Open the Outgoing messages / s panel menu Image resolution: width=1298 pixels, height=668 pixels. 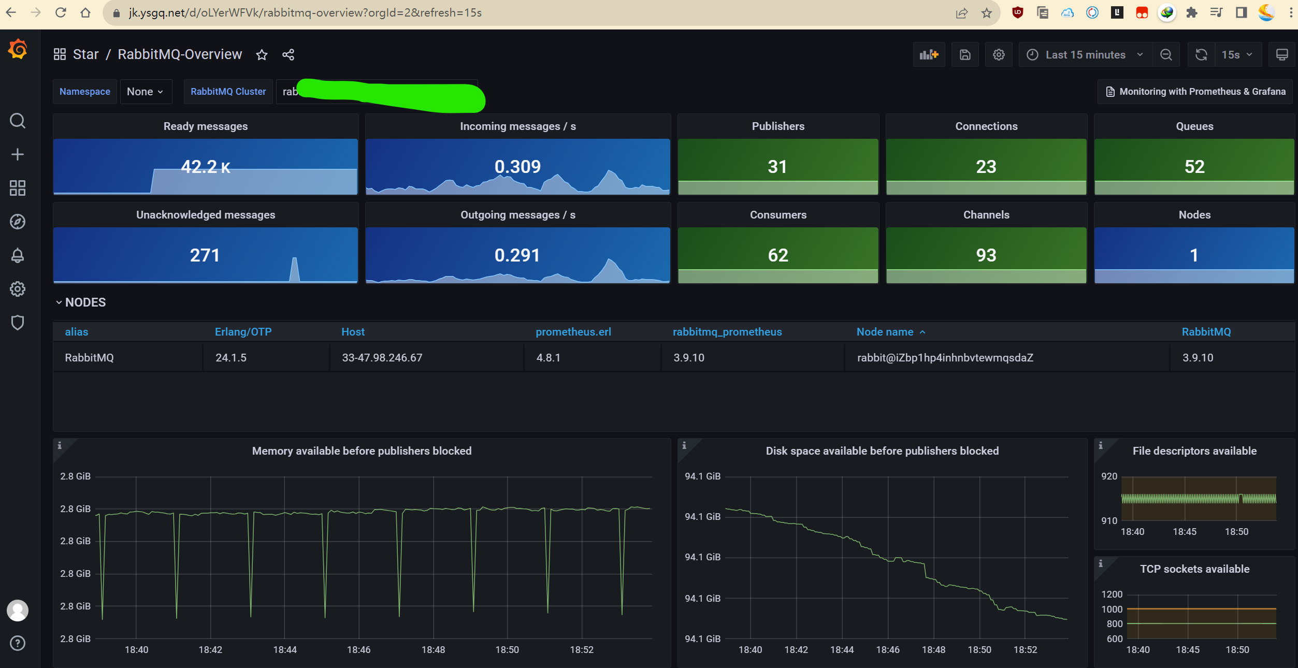(518, 215)
